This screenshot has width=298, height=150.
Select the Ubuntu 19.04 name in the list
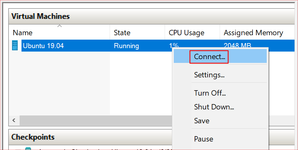pos(43,46)
